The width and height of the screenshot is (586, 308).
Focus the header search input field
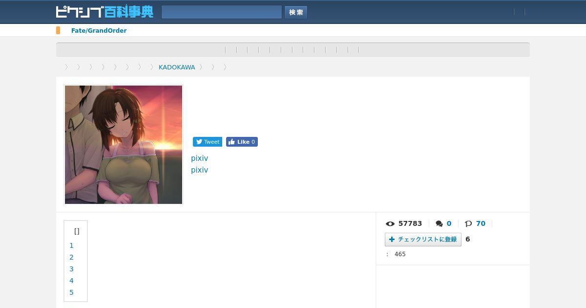point(222,12)
